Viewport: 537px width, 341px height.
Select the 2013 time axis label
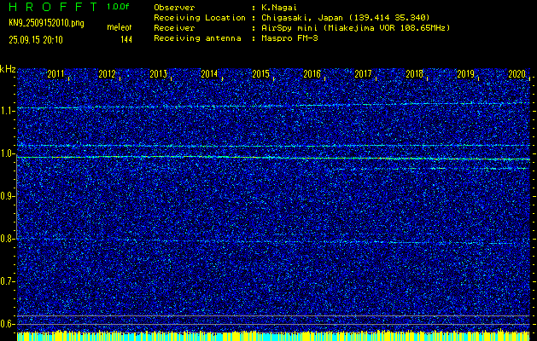[x=158, y=74]
